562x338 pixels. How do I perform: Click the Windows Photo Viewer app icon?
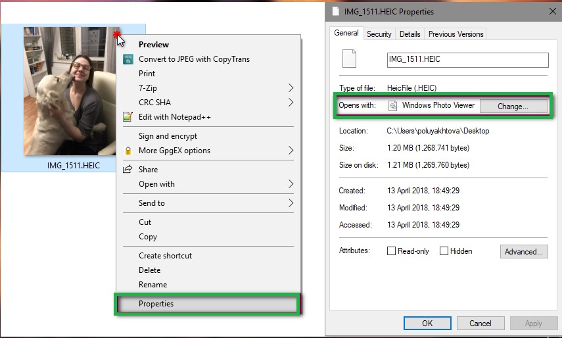[392, 105]
